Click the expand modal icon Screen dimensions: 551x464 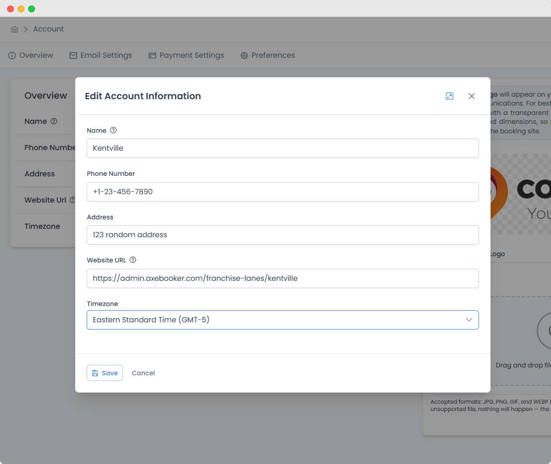click(x=450, y=96)
